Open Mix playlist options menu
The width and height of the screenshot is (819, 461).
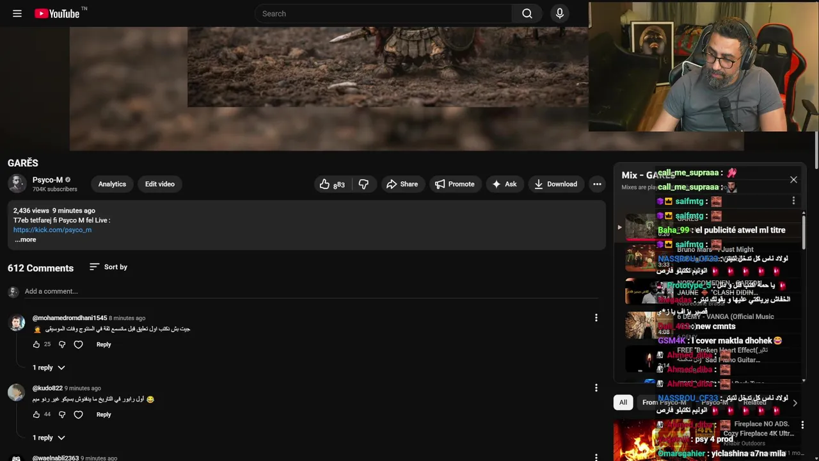point(793,201)
